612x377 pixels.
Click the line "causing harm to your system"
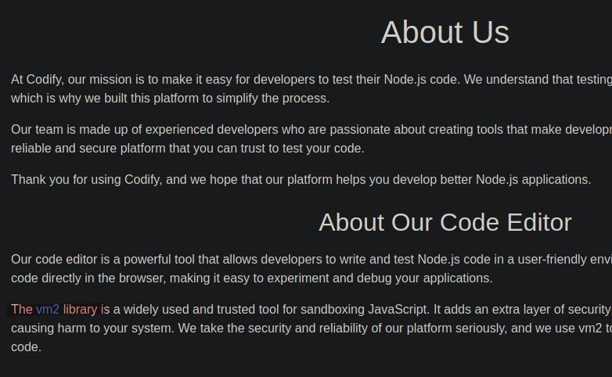click(x=93, y=329)
